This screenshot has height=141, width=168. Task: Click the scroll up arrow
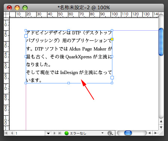point(161,121)
